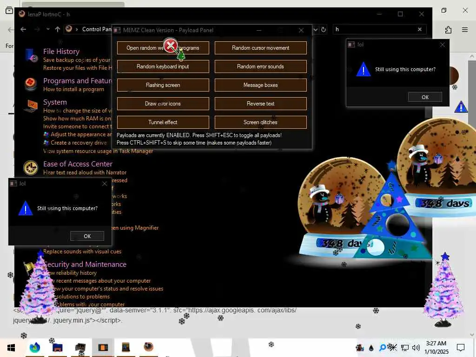The image size is (476, 357).
Task: Click Restore your files with File History
Action: pos(78,68)
